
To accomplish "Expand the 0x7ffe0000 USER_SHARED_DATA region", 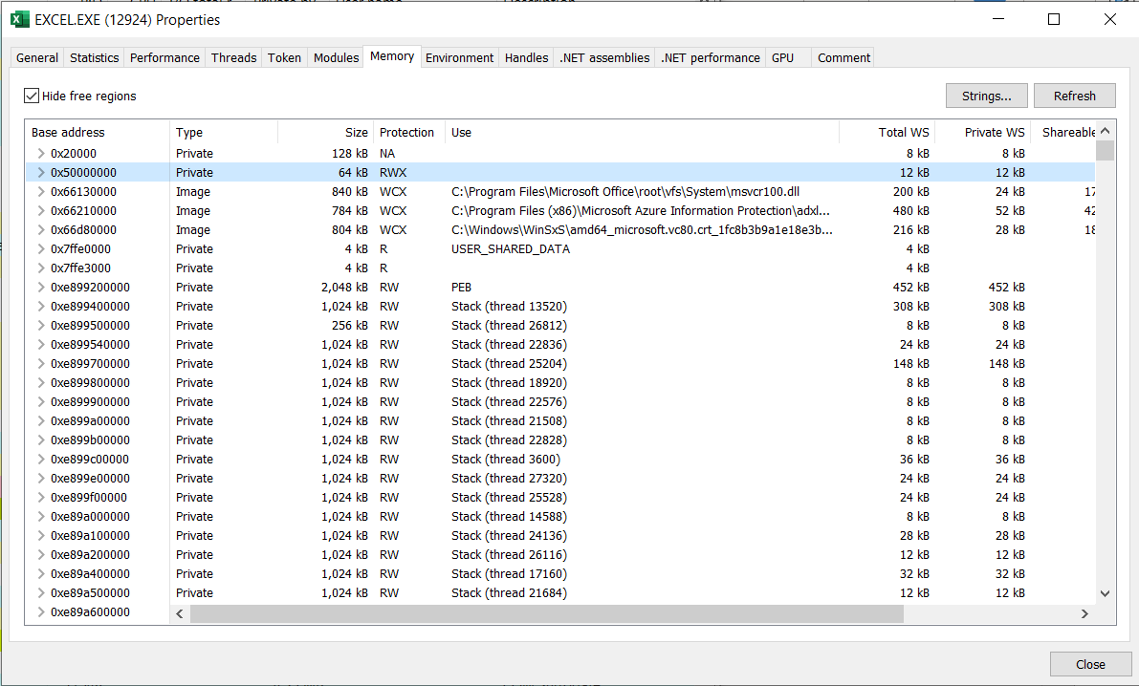I will [x=40, y=249].
